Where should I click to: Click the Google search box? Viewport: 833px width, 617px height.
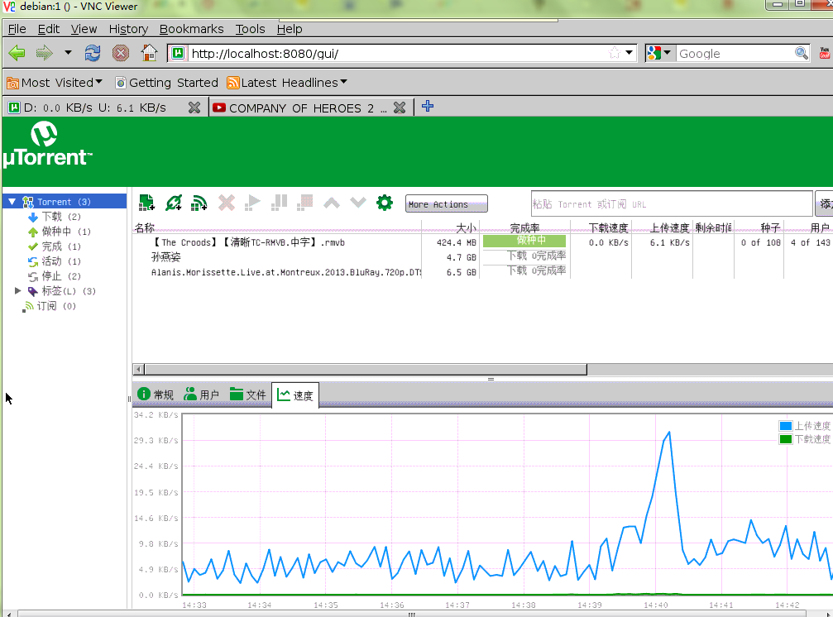click(735, 53)
